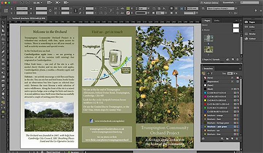Toggle constrain proportions for scaling

(76, 11)
